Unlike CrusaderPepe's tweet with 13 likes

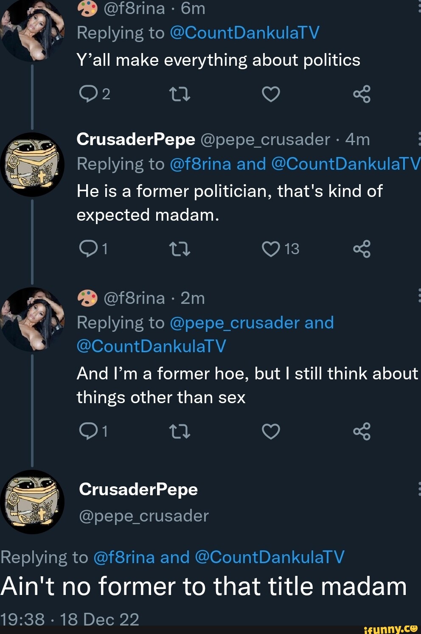[x=271, y=249]
